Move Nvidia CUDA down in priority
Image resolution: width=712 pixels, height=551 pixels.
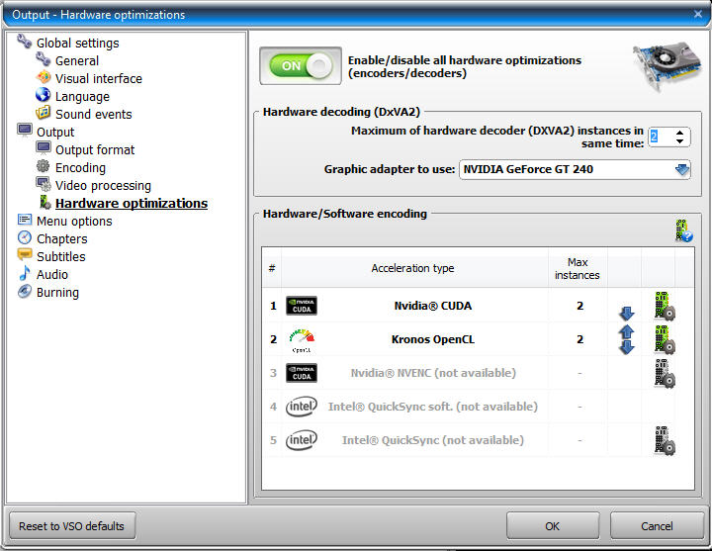(626, 313)
